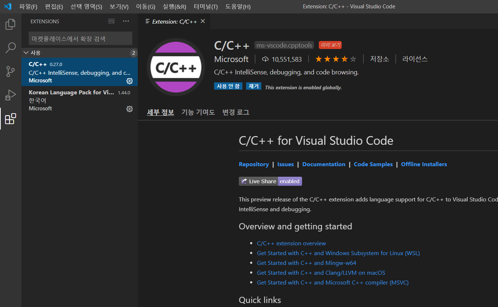Image resolution: width=498 pixels, height=307 pixels.
Task: Click the Issues link in readme
Action: [285, 164]
